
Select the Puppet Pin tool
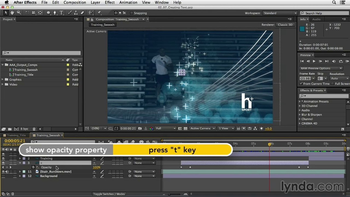point(99,13)
